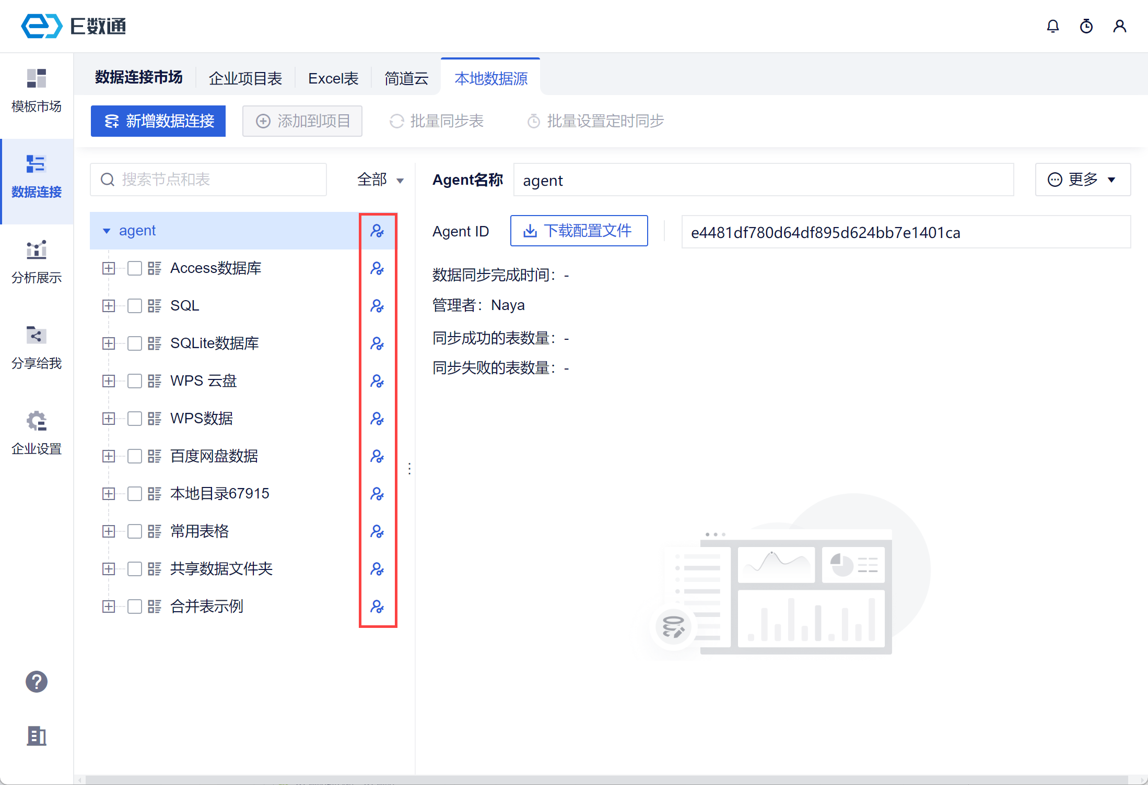
Task: Tick the WPS 云盘 checkbox
Action: [x=135, y=381]
